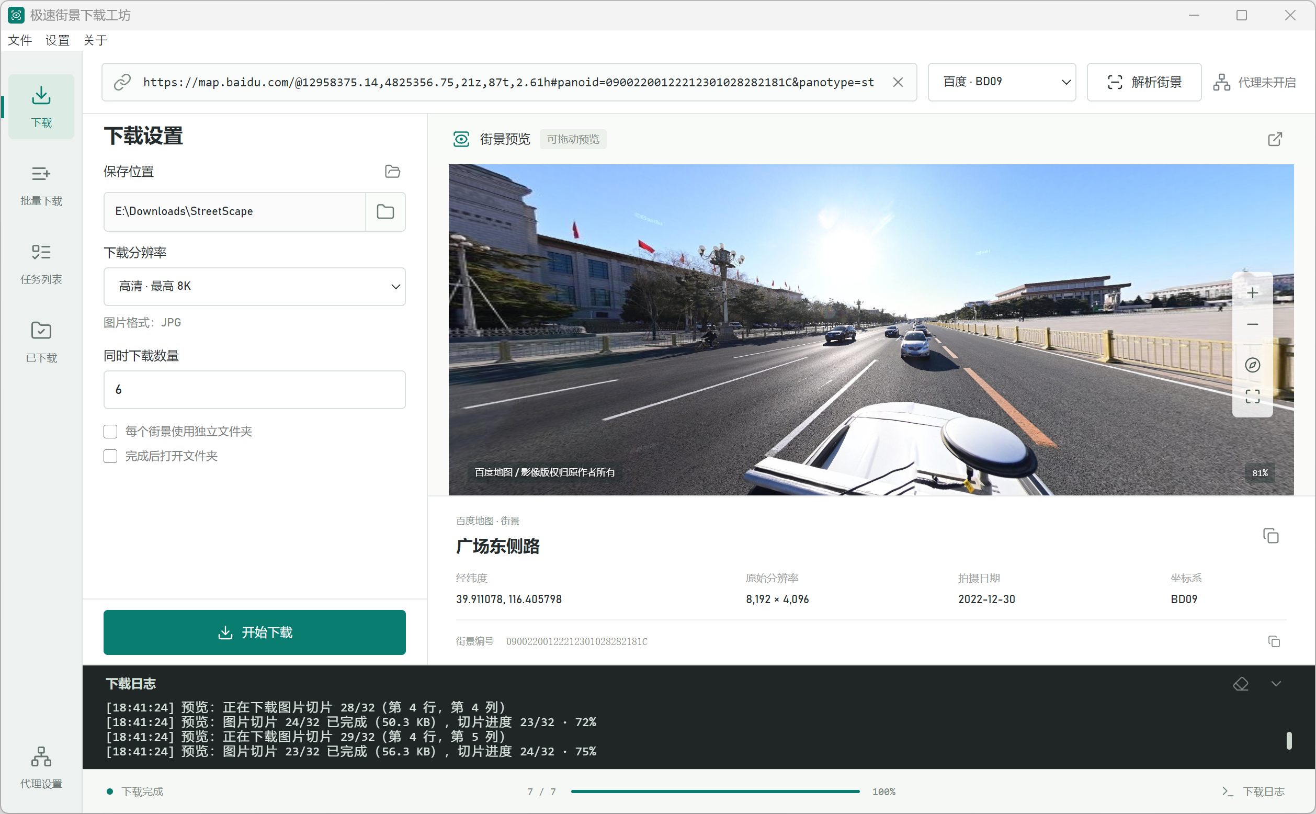This screenshot has height=814, width=1316.
Task: Zoom out on the street view preview
Action: coord(1253,324)
